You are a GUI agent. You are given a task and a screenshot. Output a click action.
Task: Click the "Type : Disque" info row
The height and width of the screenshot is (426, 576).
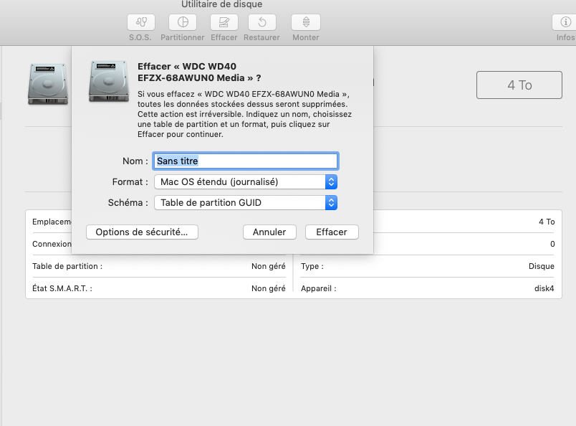tap(428, 266)
